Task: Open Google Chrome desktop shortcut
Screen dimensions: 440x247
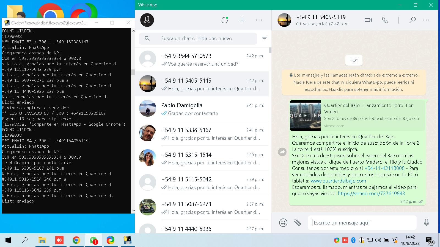Action: (50, 10)
